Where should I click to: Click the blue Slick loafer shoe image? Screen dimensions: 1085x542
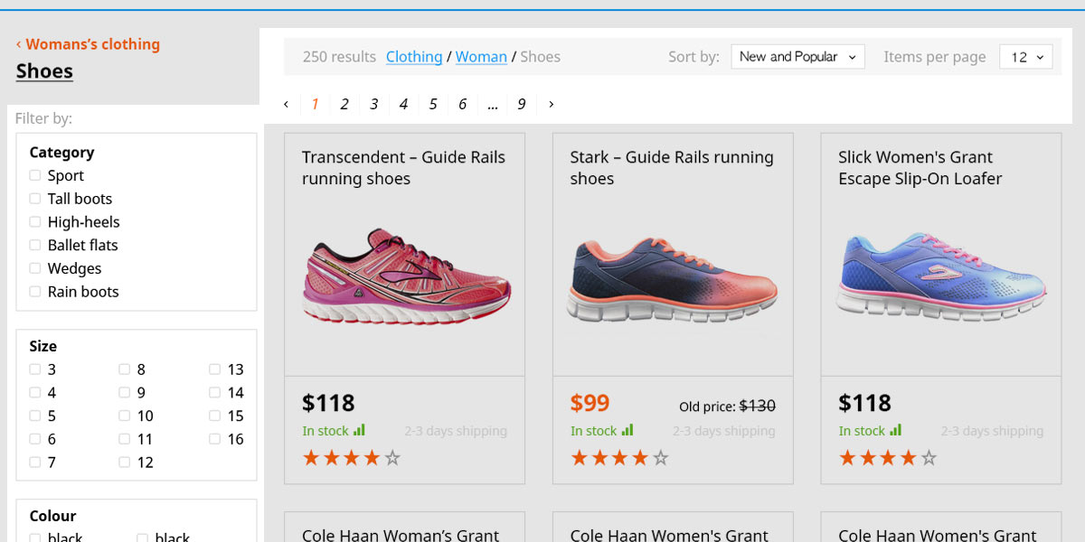point(941,277)
